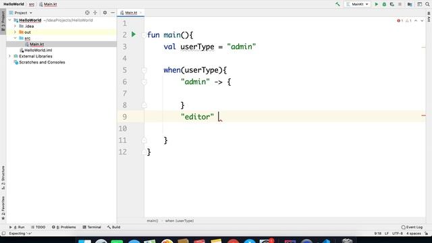The height and width of the screenshot is (243, 432).
Task: Click the Stop button in the toolbar
Action: 400,4
